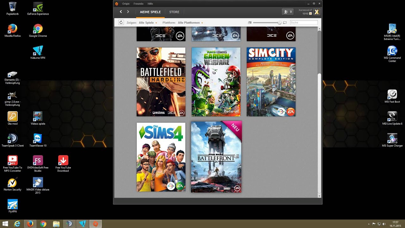Select the DVDVideoSoft Free Studio desktop icon
This screenshot has height=228, width=405.
tap(38, 163)
